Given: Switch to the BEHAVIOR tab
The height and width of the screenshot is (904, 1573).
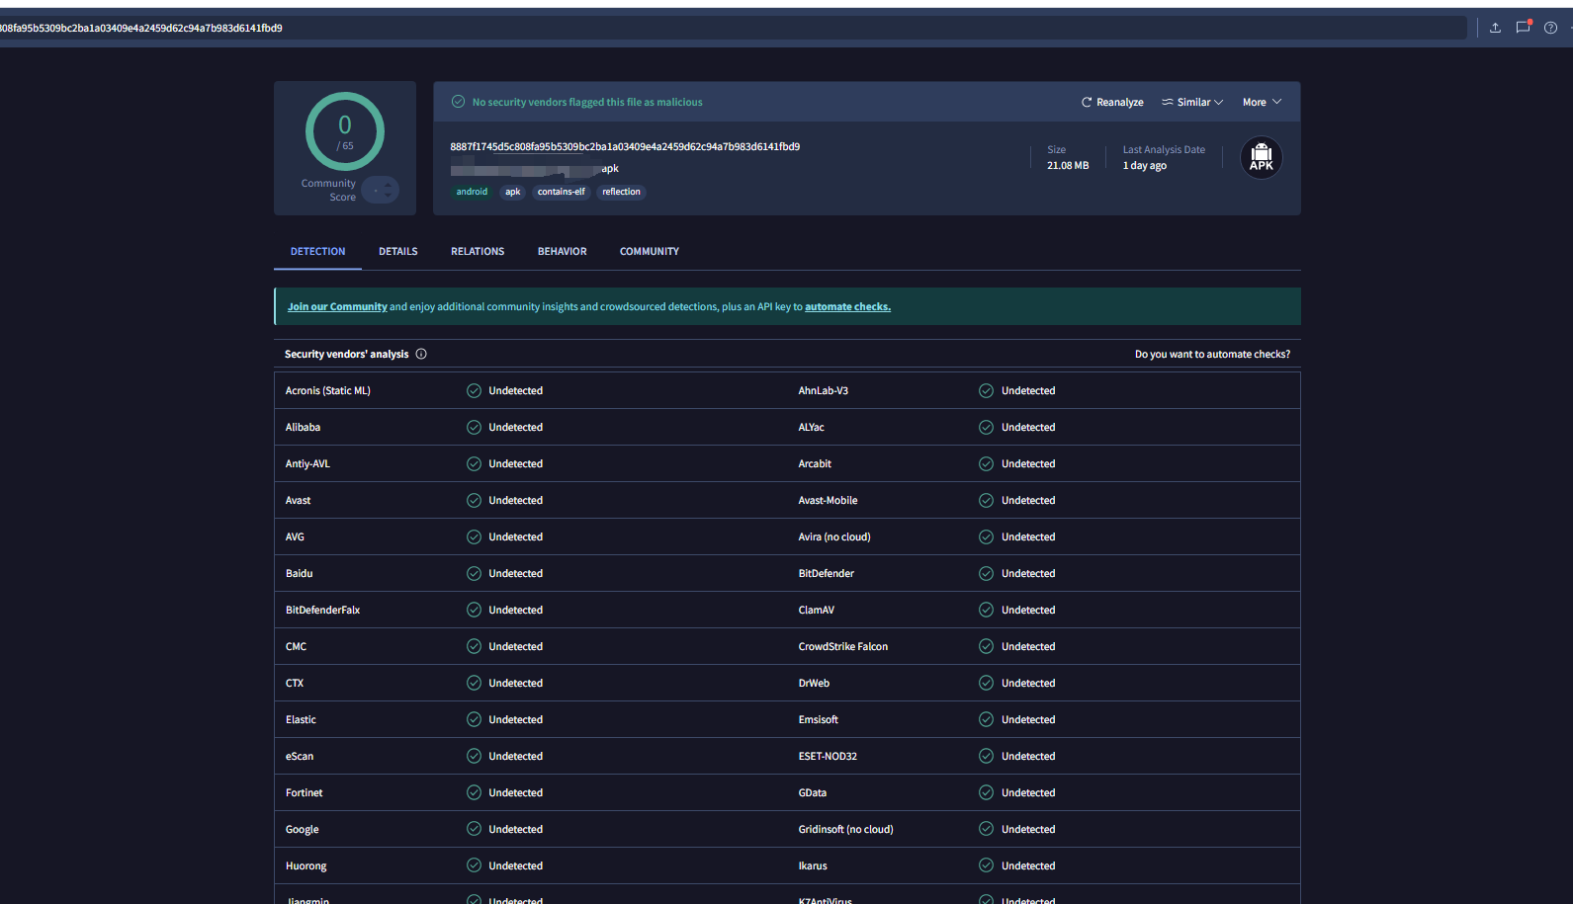Looking at the screenshot, I should [563, 251].
